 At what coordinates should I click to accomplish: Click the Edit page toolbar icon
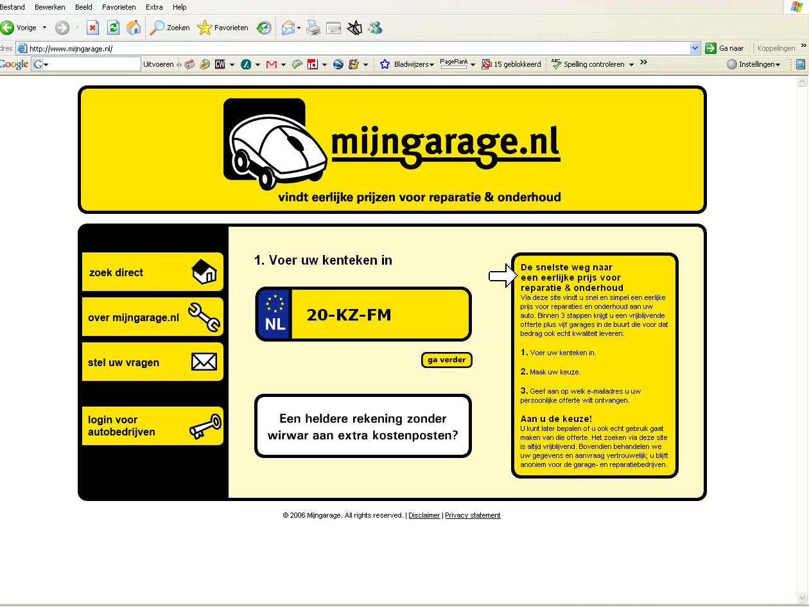[334, 28]
